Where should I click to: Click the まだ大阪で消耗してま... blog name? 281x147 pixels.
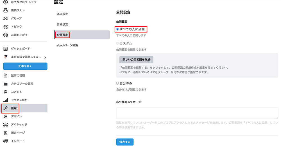pos(26,57)
